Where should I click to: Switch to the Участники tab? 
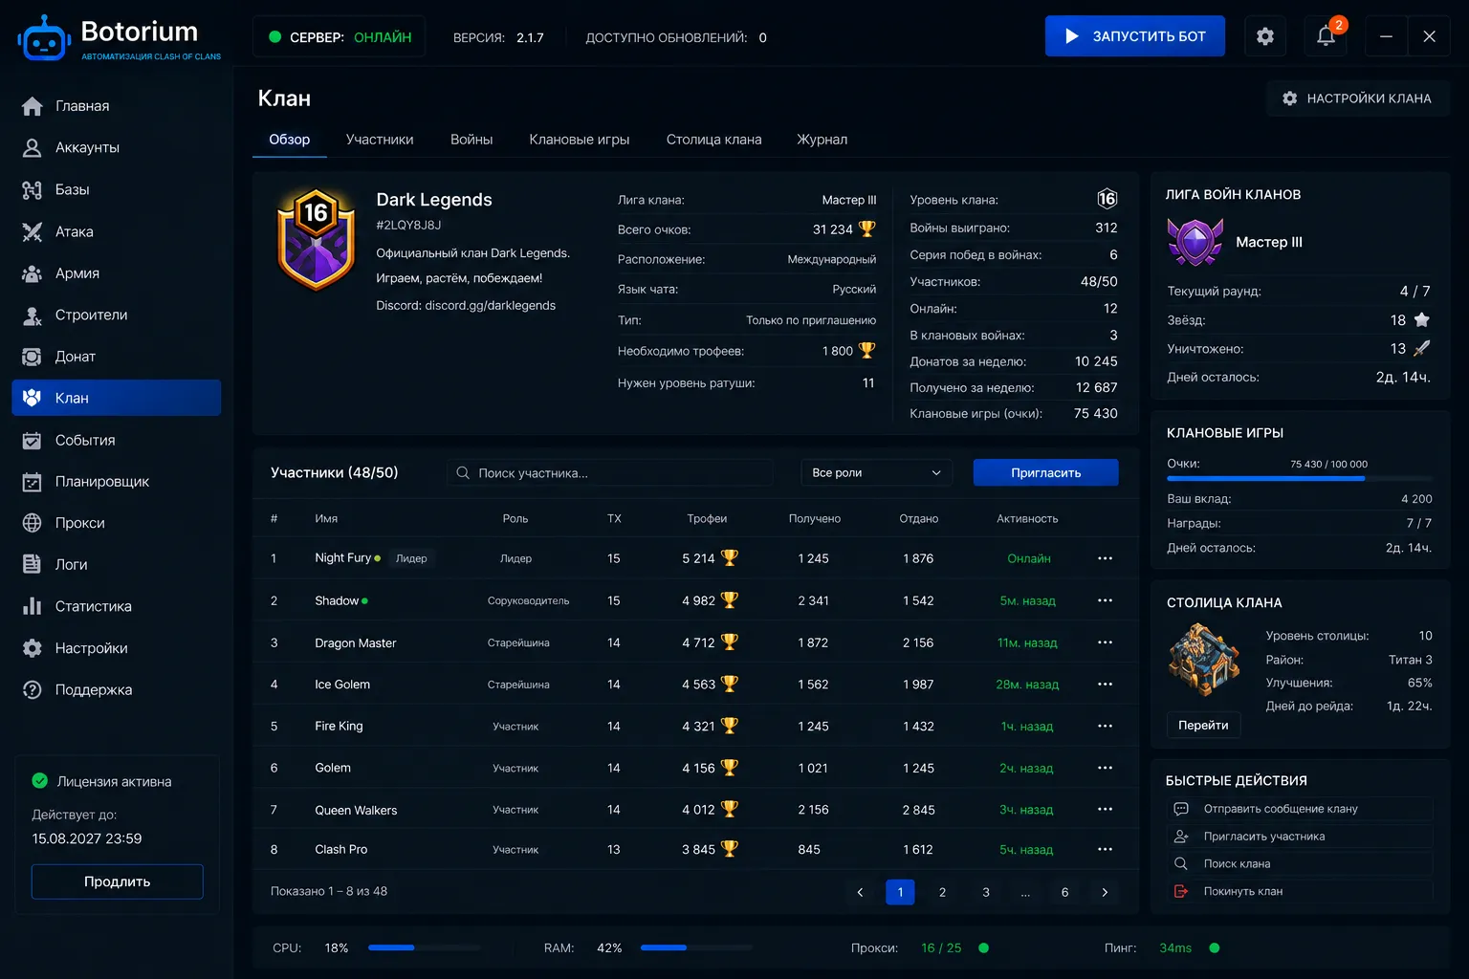(x=380, y=140)
